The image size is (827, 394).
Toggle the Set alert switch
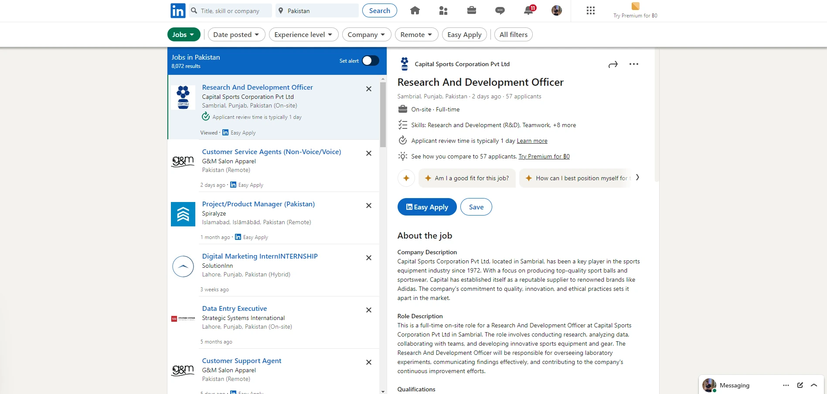tap(371, 61)
